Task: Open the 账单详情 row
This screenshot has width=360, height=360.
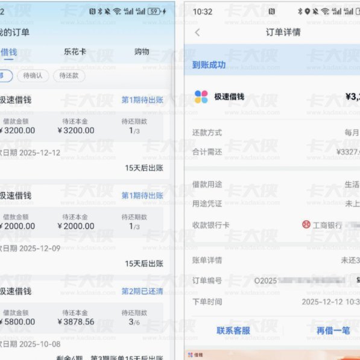Action: click(x=276, y=260)
